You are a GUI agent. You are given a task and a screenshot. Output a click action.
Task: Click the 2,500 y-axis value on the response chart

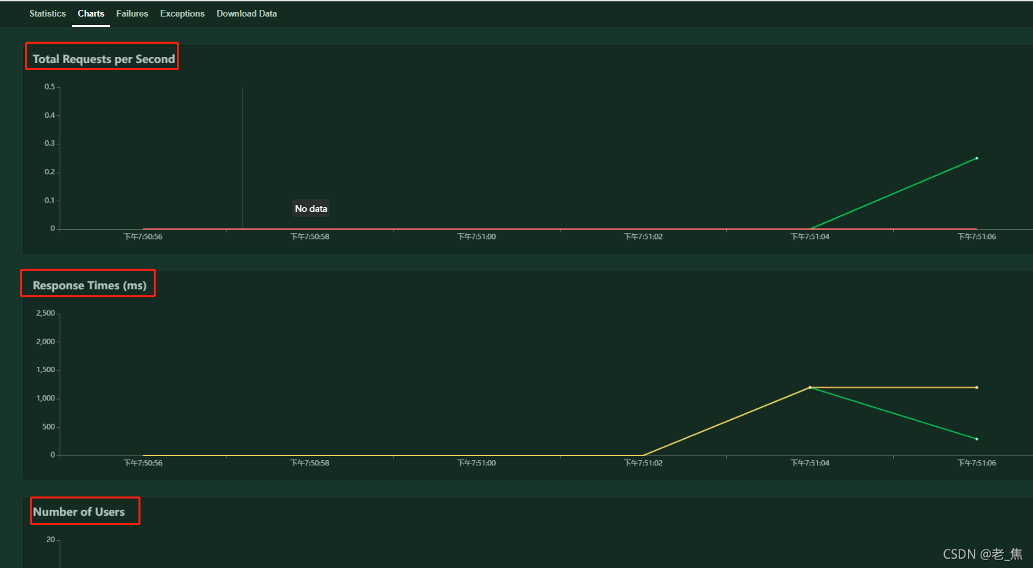pyautogui.click(x=46, y=313)
